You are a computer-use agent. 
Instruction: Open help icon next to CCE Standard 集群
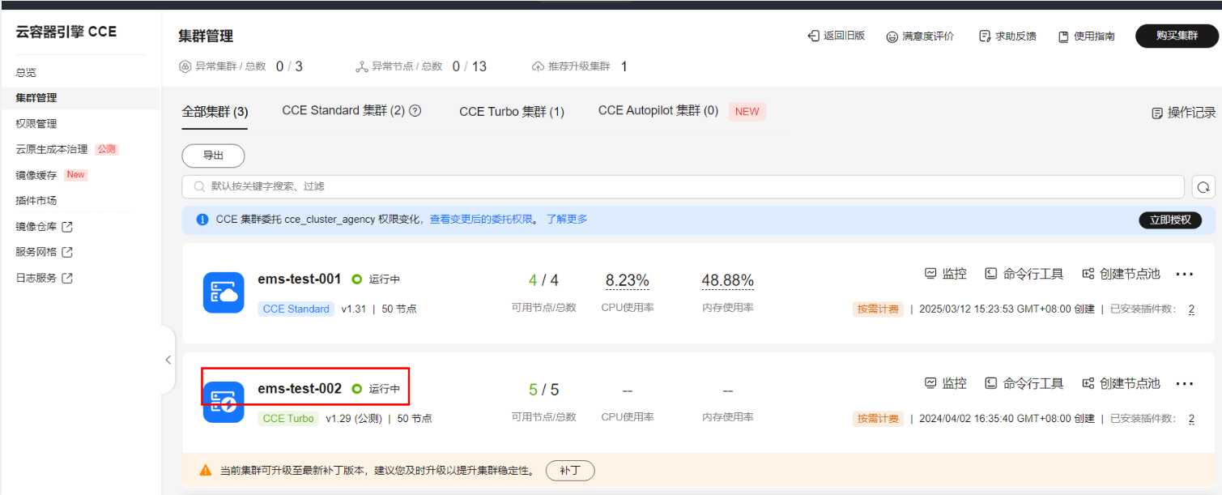(x=415, y=111)
